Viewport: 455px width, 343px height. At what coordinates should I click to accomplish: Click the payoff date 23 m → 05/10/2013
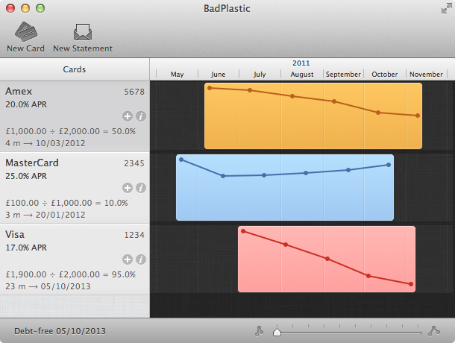click(48, 286)
